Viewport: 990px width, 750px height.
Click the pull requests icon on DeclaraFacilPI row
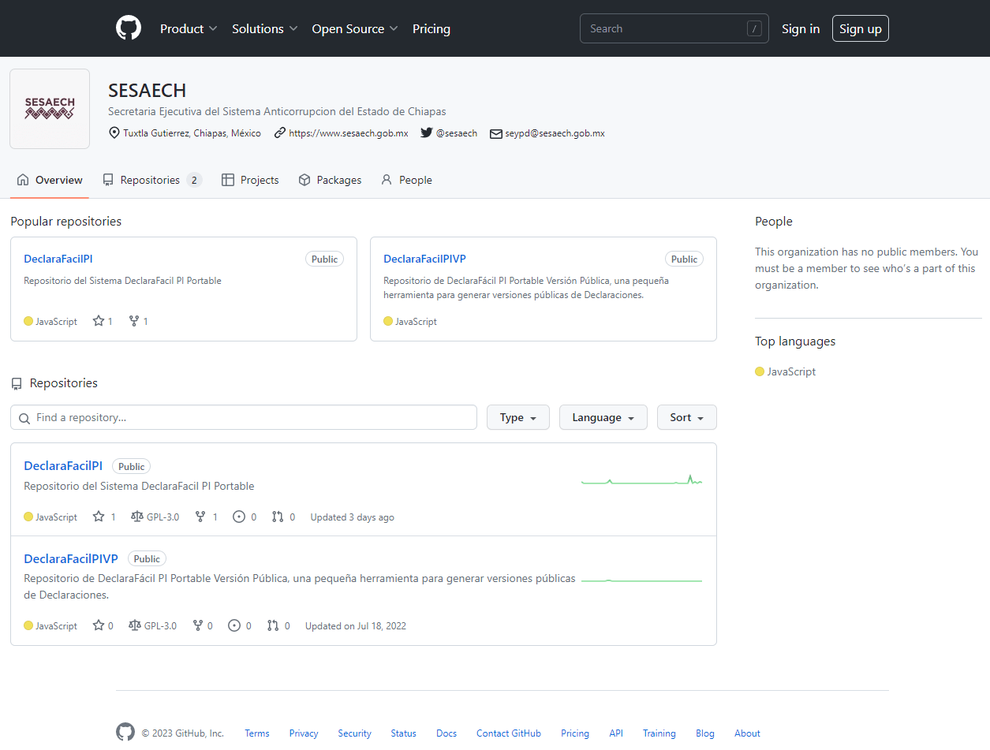(278, 517)
